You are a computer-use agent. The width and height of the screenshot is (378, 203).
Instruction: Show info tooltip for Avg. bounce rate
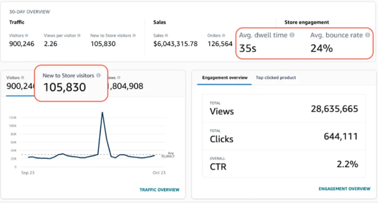pos(367,35)
